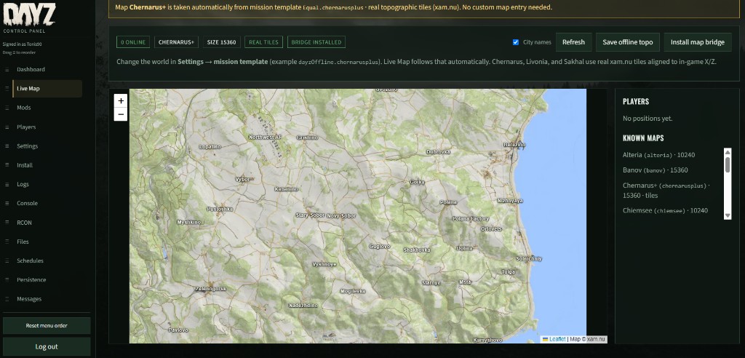Click Myshkino label on the map

tap(189, 222)
